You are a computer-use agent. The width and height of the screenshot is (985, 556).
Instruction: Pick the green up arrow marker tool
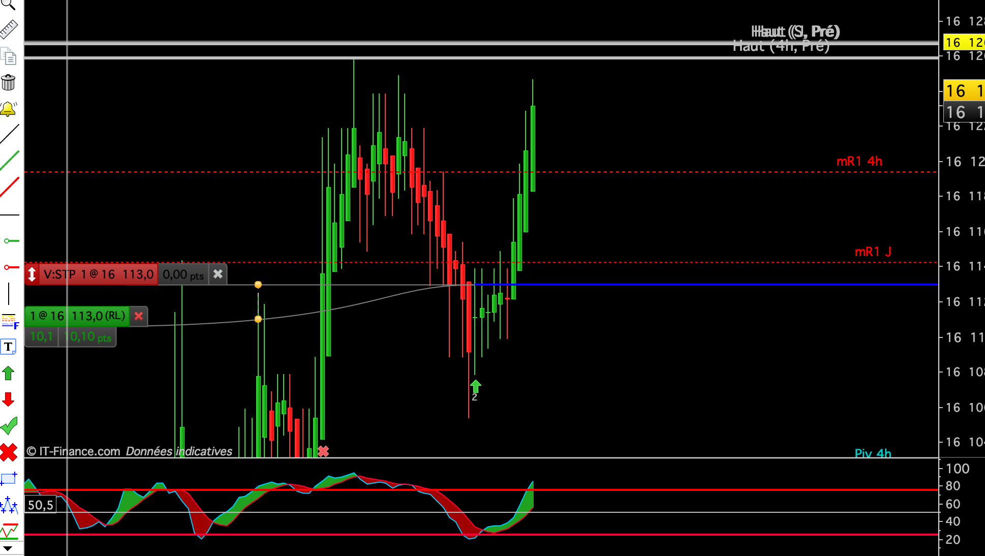point(9,374)
